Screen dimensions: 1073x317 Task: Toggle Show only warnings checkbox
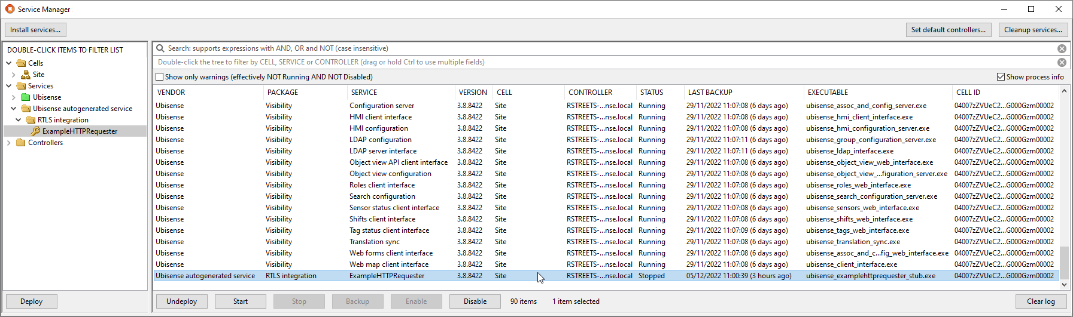point(159,77)
